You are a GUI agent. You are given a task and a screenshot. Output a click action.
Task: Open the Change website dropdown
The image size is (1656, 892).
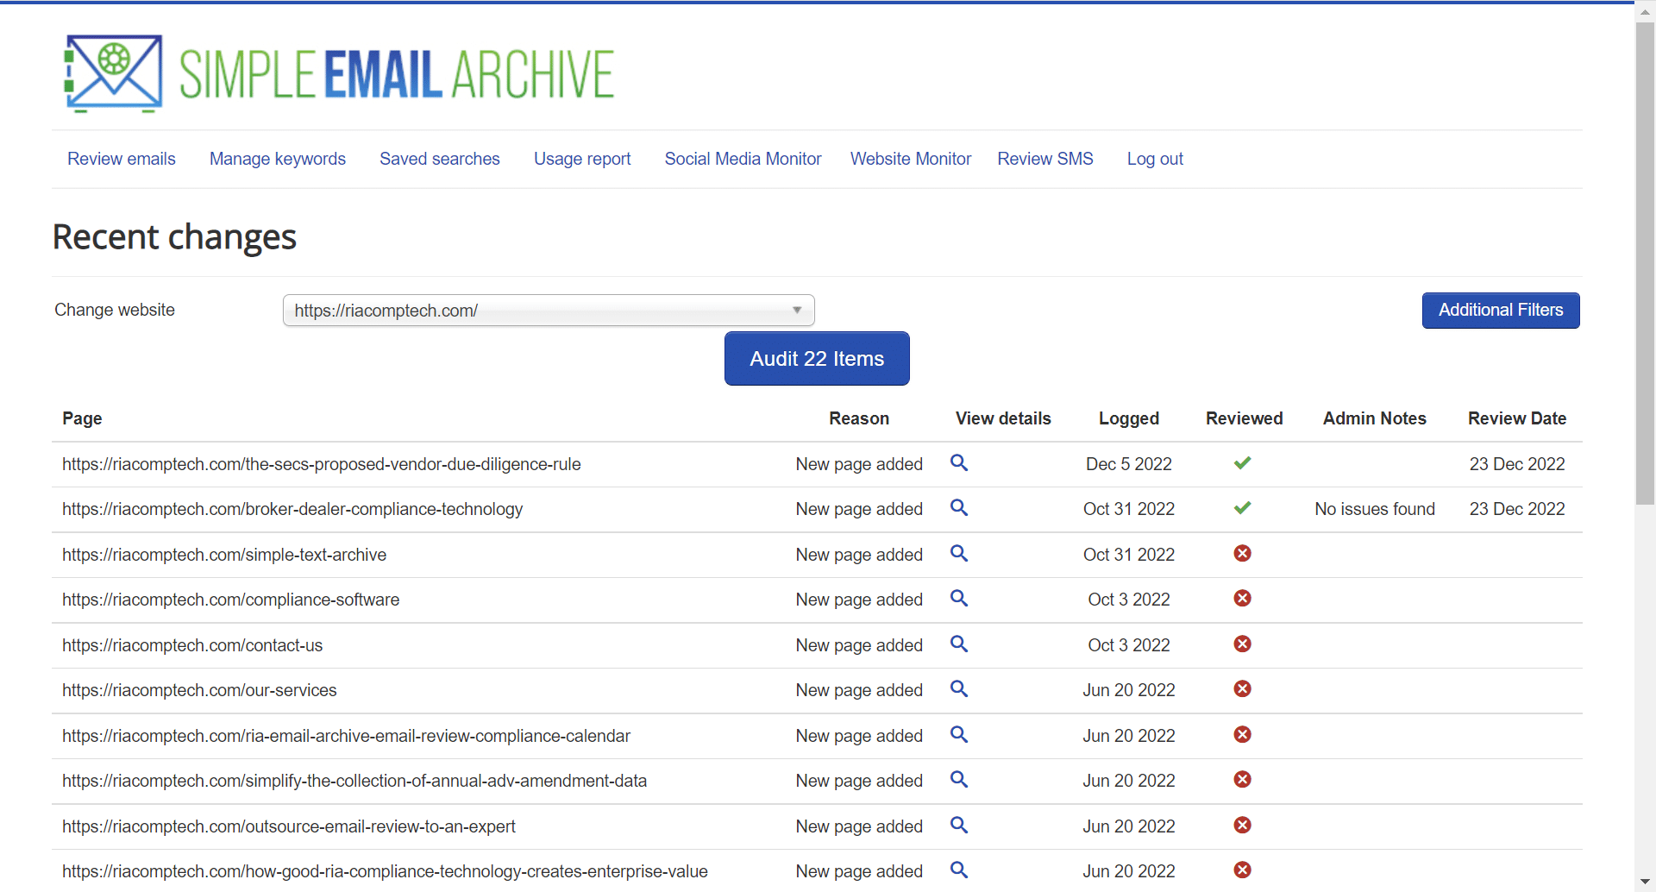pyautogui.click(x=548, y=311)
